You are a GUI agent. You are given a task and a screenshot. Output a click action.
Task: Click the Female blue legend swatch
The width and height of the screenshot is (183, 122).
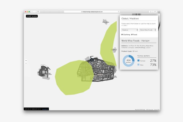139,61
